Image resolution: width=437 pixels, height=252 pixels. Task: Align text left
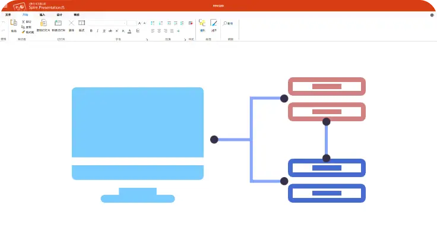153,31
